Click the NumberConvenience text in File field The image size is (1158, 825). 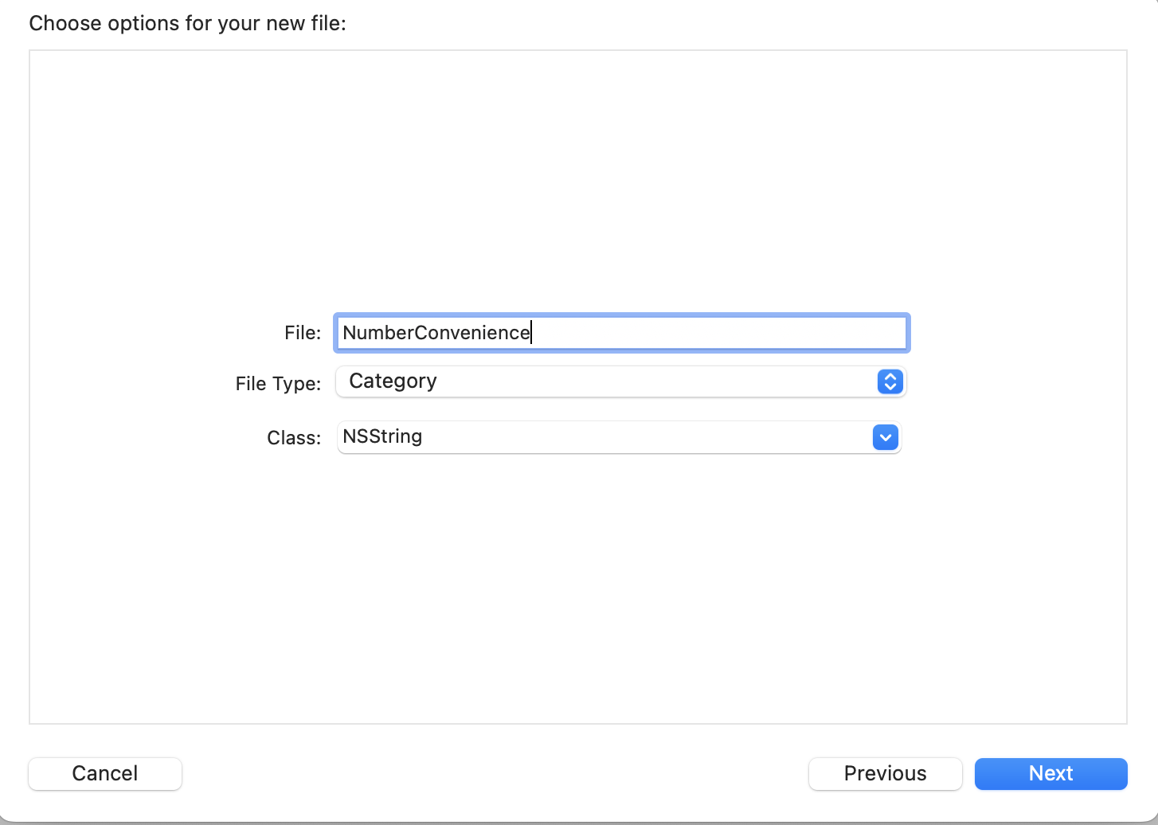[x=436, y=333]
